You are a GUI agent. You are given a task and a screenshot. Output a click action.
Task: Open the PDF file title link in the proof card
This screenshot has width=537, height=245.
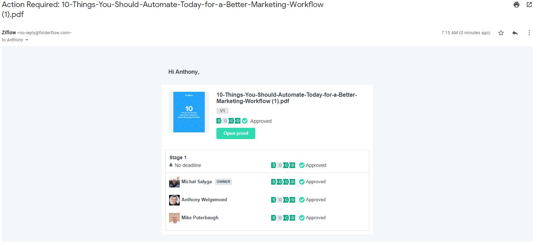(x=287, y=98)
